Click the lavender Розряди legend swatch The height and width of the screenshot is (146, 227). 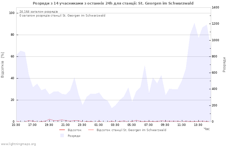pyautogui.click(x=62, y=136)
